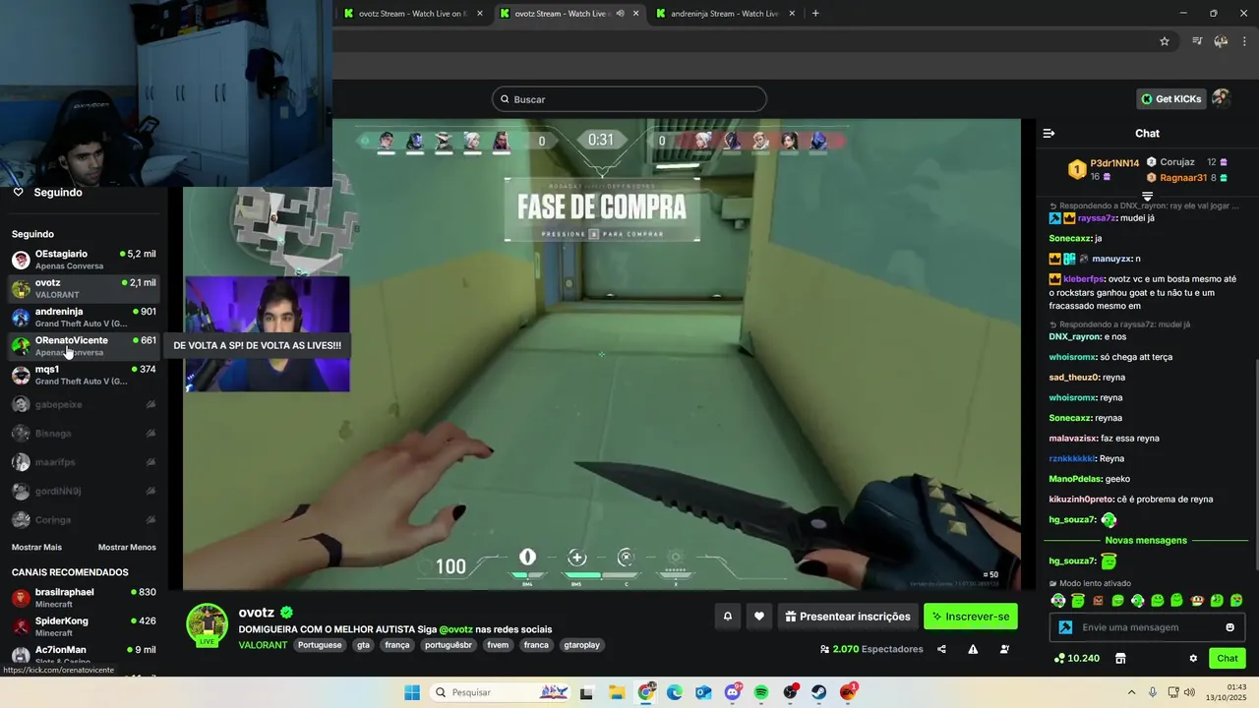The height and width of the screenshot is (708, 1259).
Task: Open recommended channel brasilraphael
Action: coord(84,598)
